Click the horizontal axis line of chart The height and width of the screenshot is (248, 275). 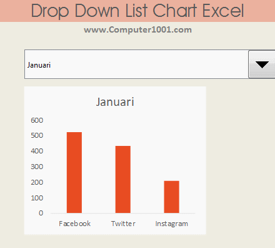click(123, 214)
